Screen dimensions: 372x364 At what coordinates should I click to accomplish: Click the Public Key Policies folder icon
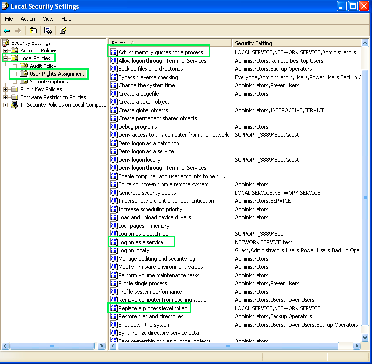click(x=15, y=89)
